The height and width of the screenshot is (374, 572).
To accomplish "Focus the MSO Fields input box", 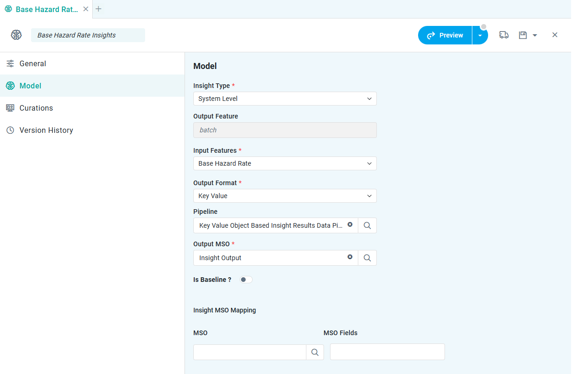I will [388, 352].
